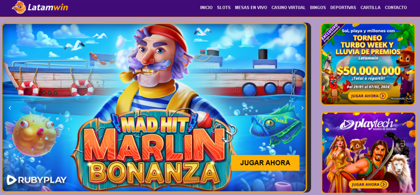Click the Latamwin fox logo
This screenshot has height=195, width=420.
click(40, 7)
